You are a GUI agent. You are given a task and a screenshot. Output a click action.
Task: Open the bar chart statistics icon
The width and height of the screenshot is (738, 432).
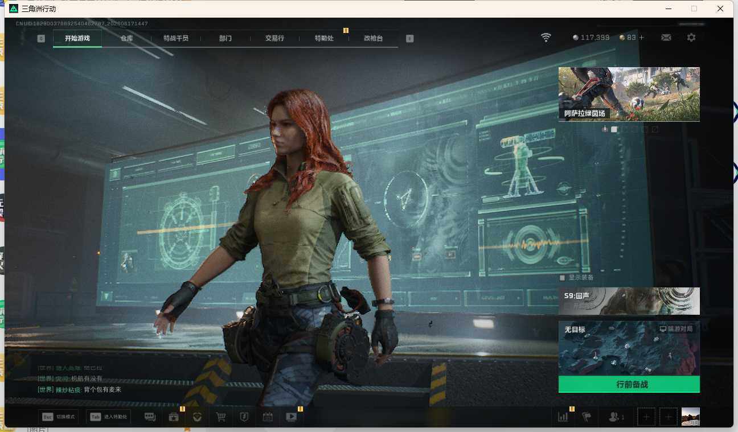point(563,417)
